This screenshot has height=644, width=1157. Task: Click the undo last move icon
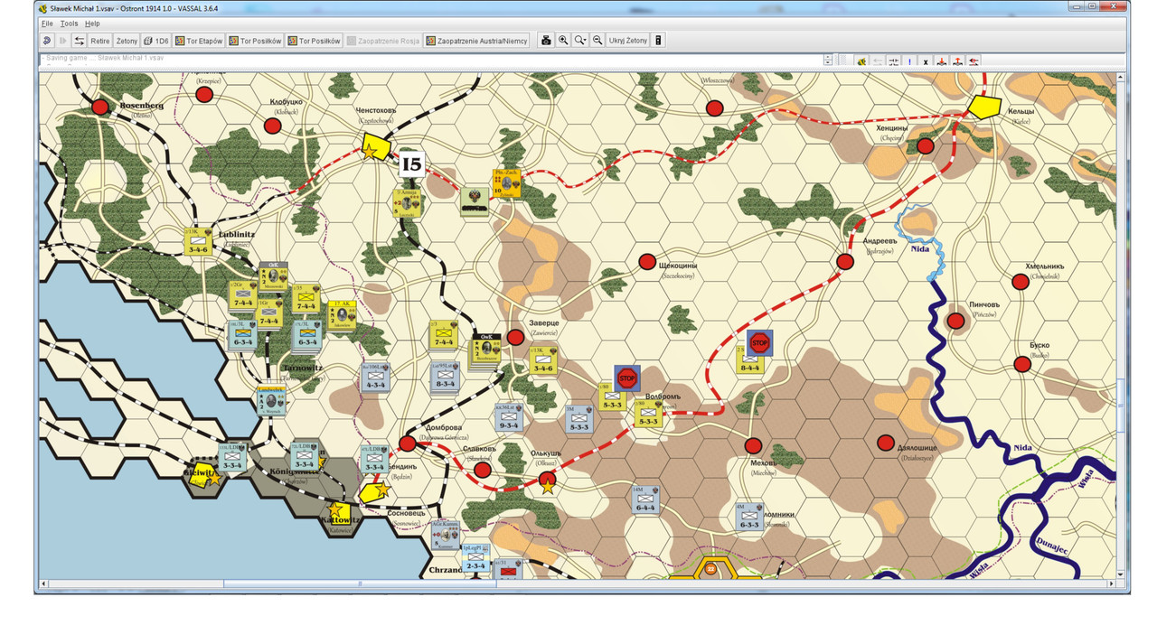(47, 41)
